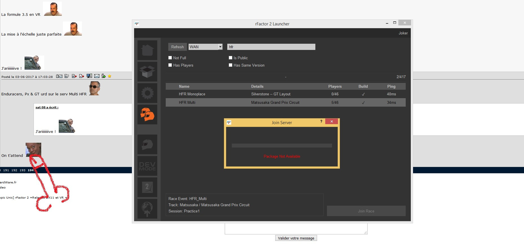This screenshot has width=524, height=244.
Task: Click the globe with arrow sidebar icon
Action: point(147,209)
